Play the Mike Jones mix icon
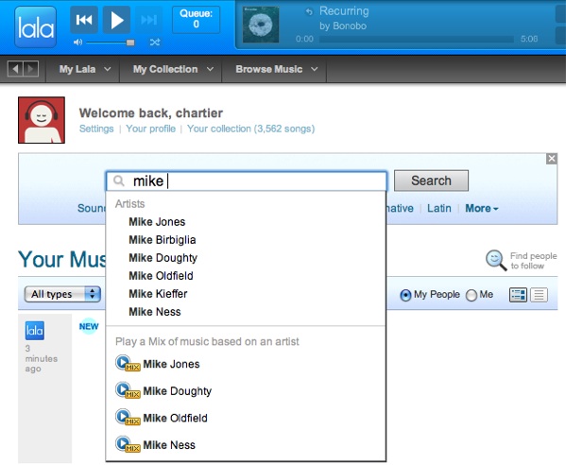This screenshot has width=566, height=465. (x=128, y=364)
